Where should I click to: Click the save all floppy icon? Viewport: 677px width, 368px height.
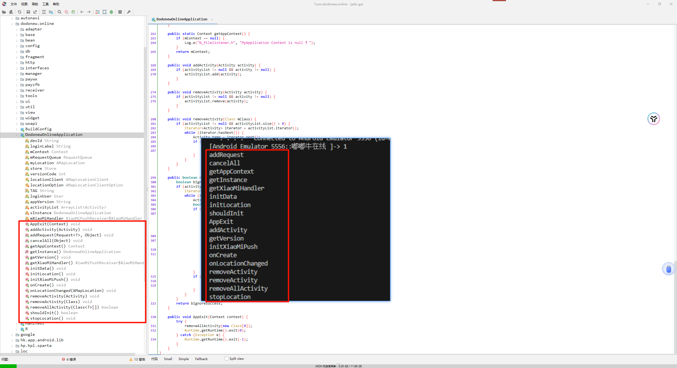[x=28, y=12]
